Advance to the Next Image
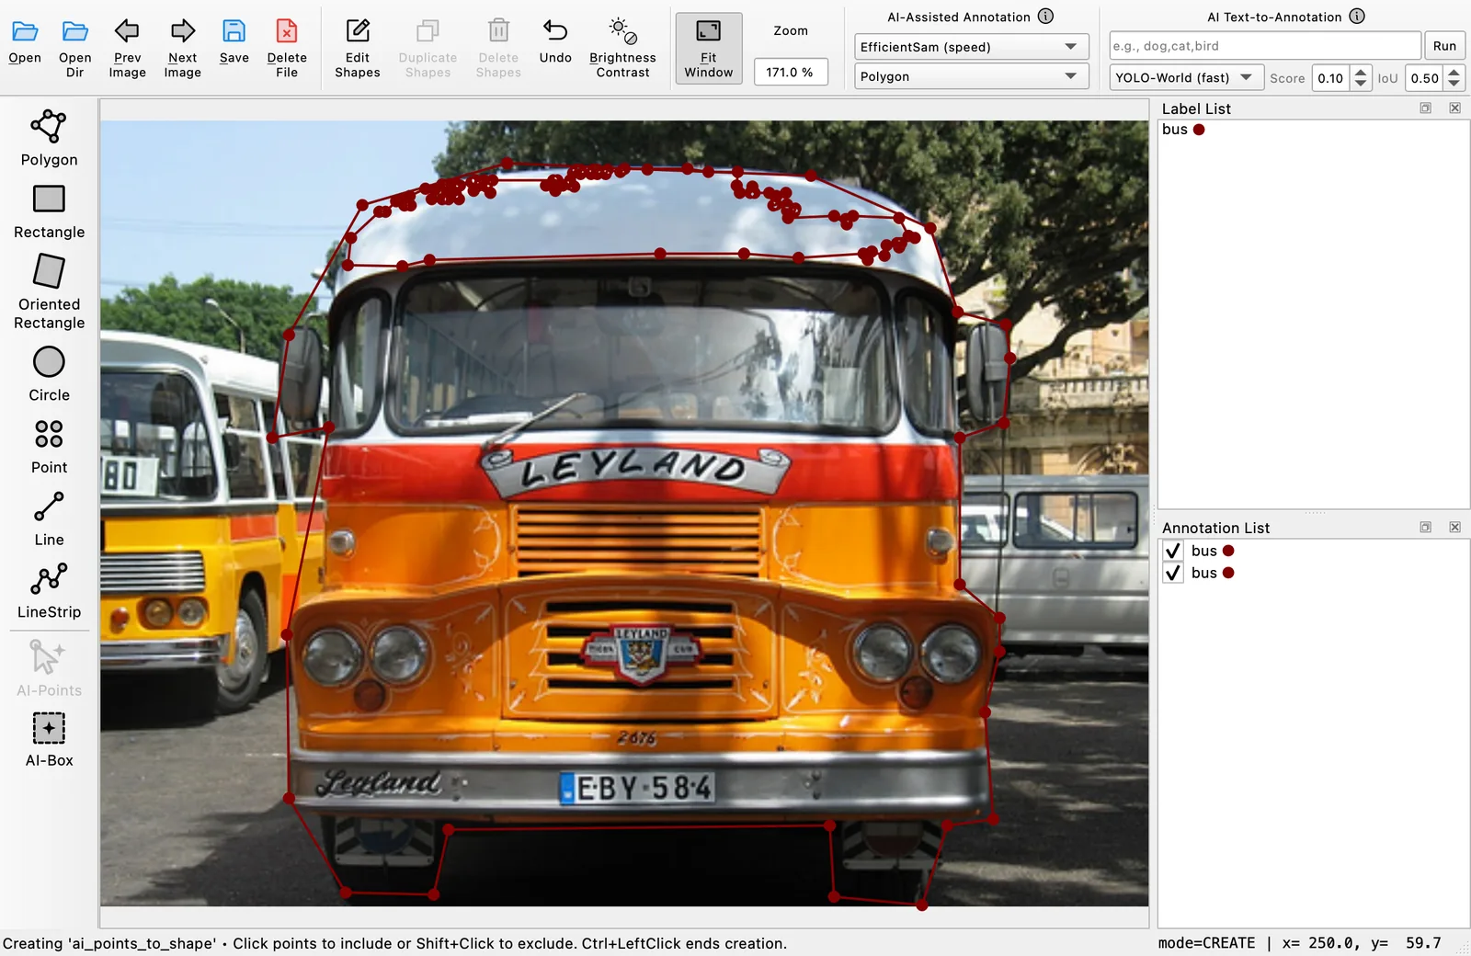The width and height of the screenshot is (1471, 956). tap(183, 48)
